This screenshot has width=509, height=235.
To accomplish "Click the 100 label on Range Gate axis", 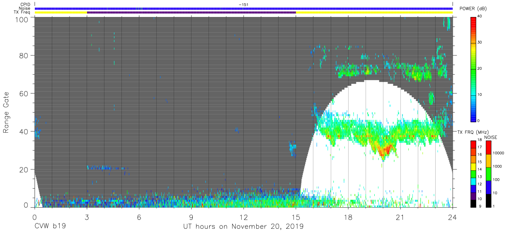I will point(22,19).
